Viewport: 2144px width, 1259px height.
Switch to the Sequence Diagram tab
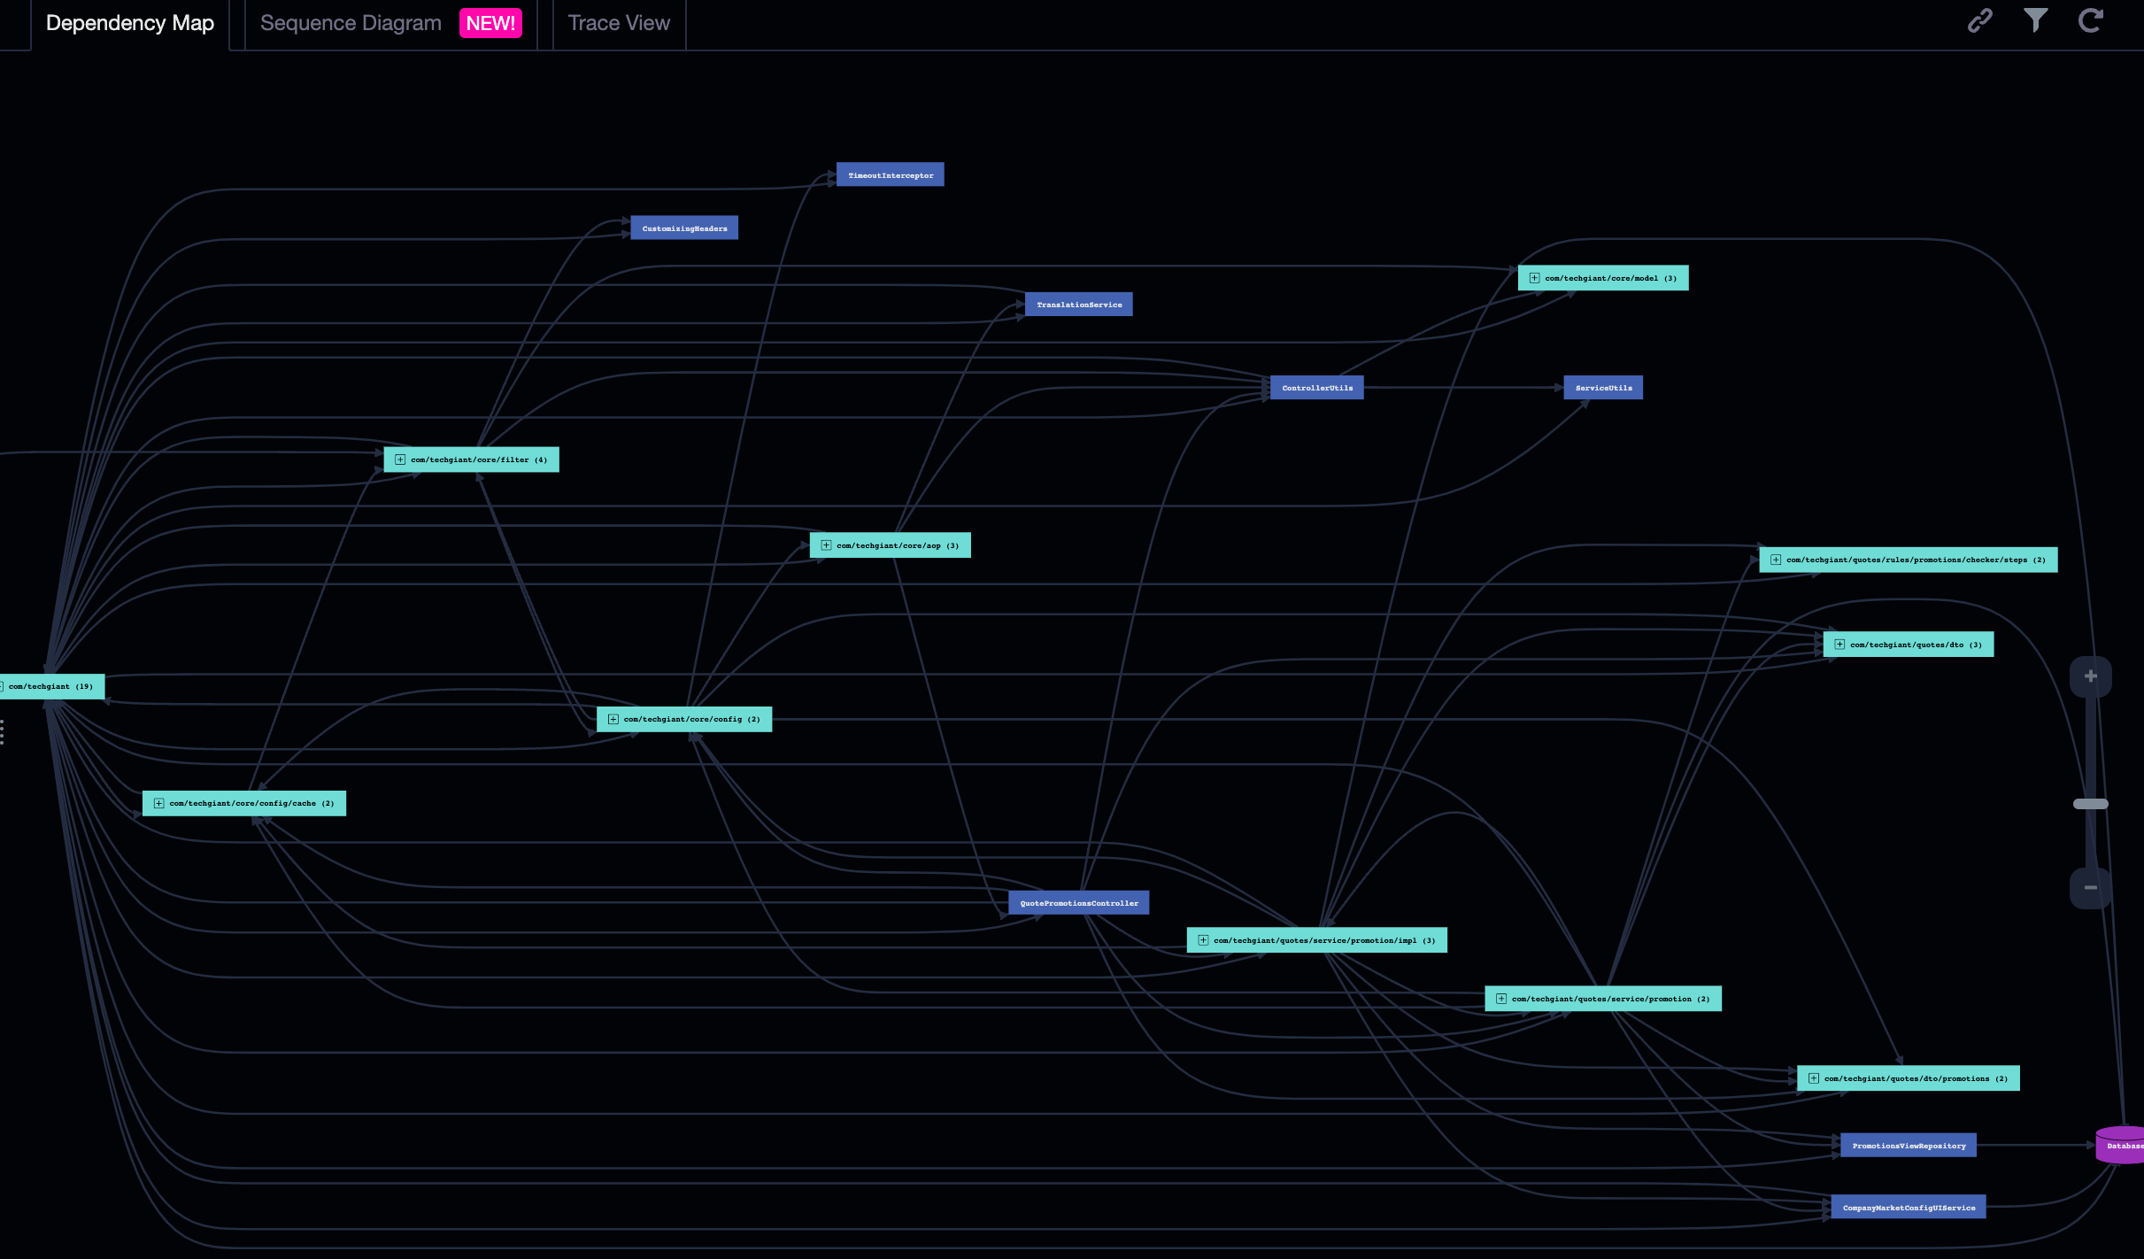coord(351,23)
